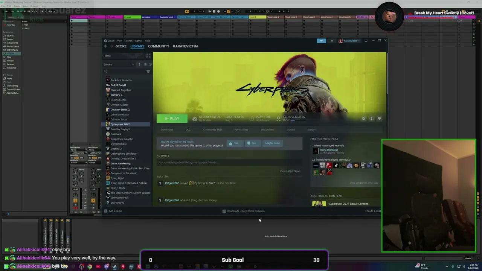Image resolution: width=482 pixels, height=271 pixels.
Task: Click the Cloud Status icon
Action: tap(195, 119)
